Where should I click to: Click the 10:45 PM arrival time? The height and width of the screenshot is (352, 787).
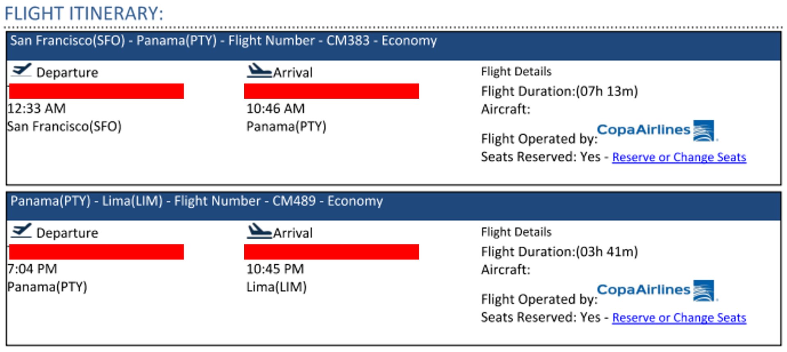[x=275, y=269]
